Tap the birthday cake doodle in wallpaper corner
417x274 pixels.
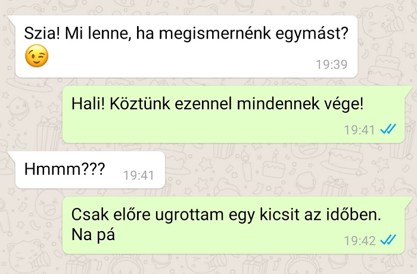[387, 63]
